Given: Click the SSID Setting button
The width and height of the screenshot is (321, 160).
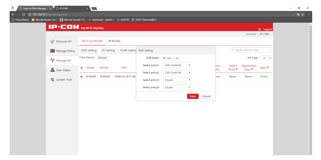Looking at the screenshot, I should [89, 50].
